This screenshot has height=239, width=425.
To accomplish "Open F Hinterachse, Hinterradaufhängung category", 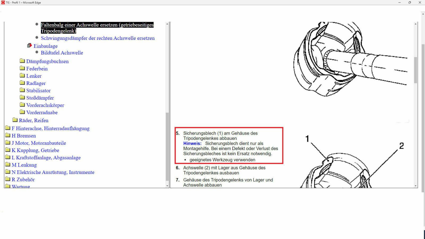I will pyautogui.click(x=50, y=129).
